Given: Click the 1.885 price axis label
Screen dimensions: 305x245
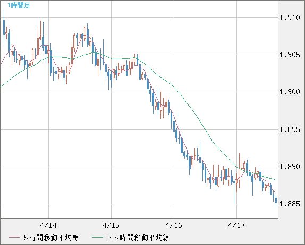Looking at the screenshot, I should [x=290, y=204].
